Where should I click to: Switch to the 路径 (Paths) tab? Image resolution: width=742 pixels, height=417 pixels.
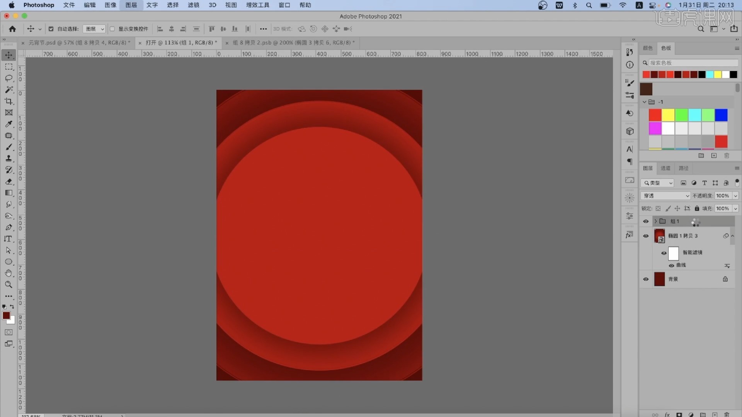click(684, 168)
